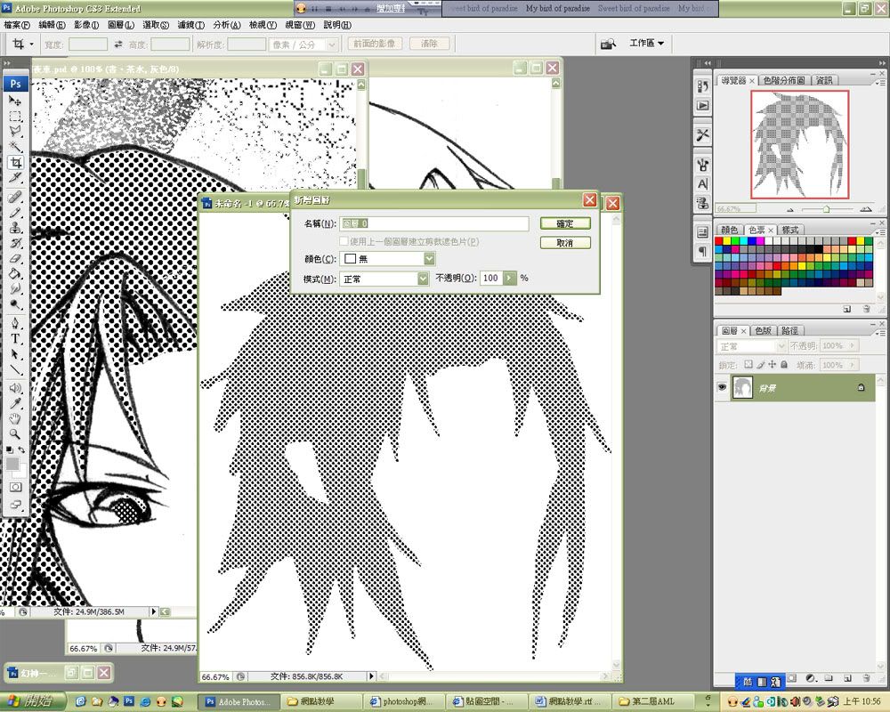The image size is (890, 712).
Task: Select the Magic Wand tool
Action: click(15, 147)
